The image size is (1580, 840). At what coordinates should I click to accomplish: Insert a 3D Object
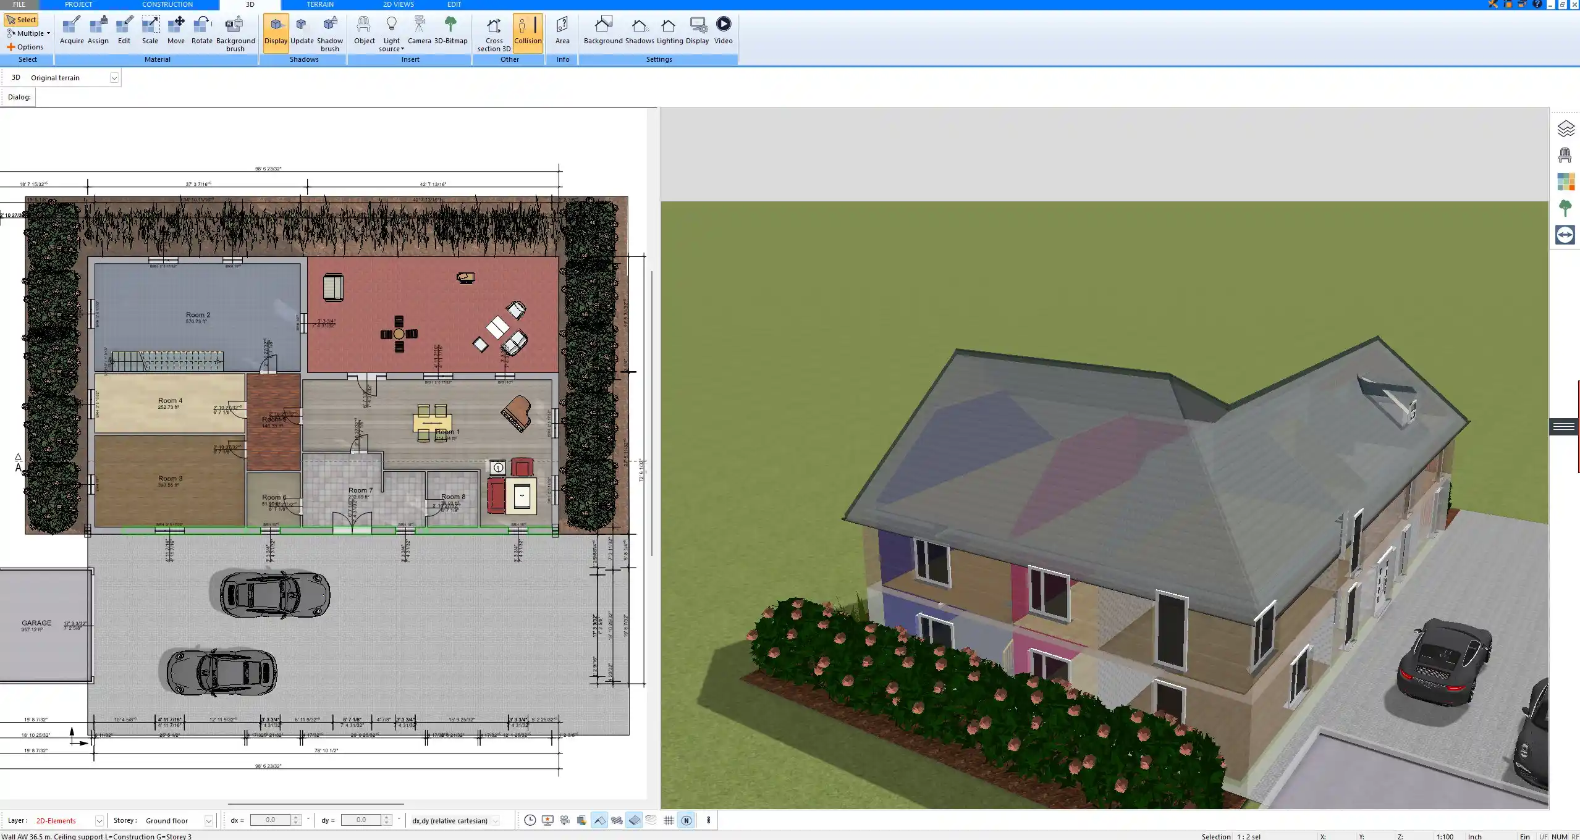tap(364, 31)
